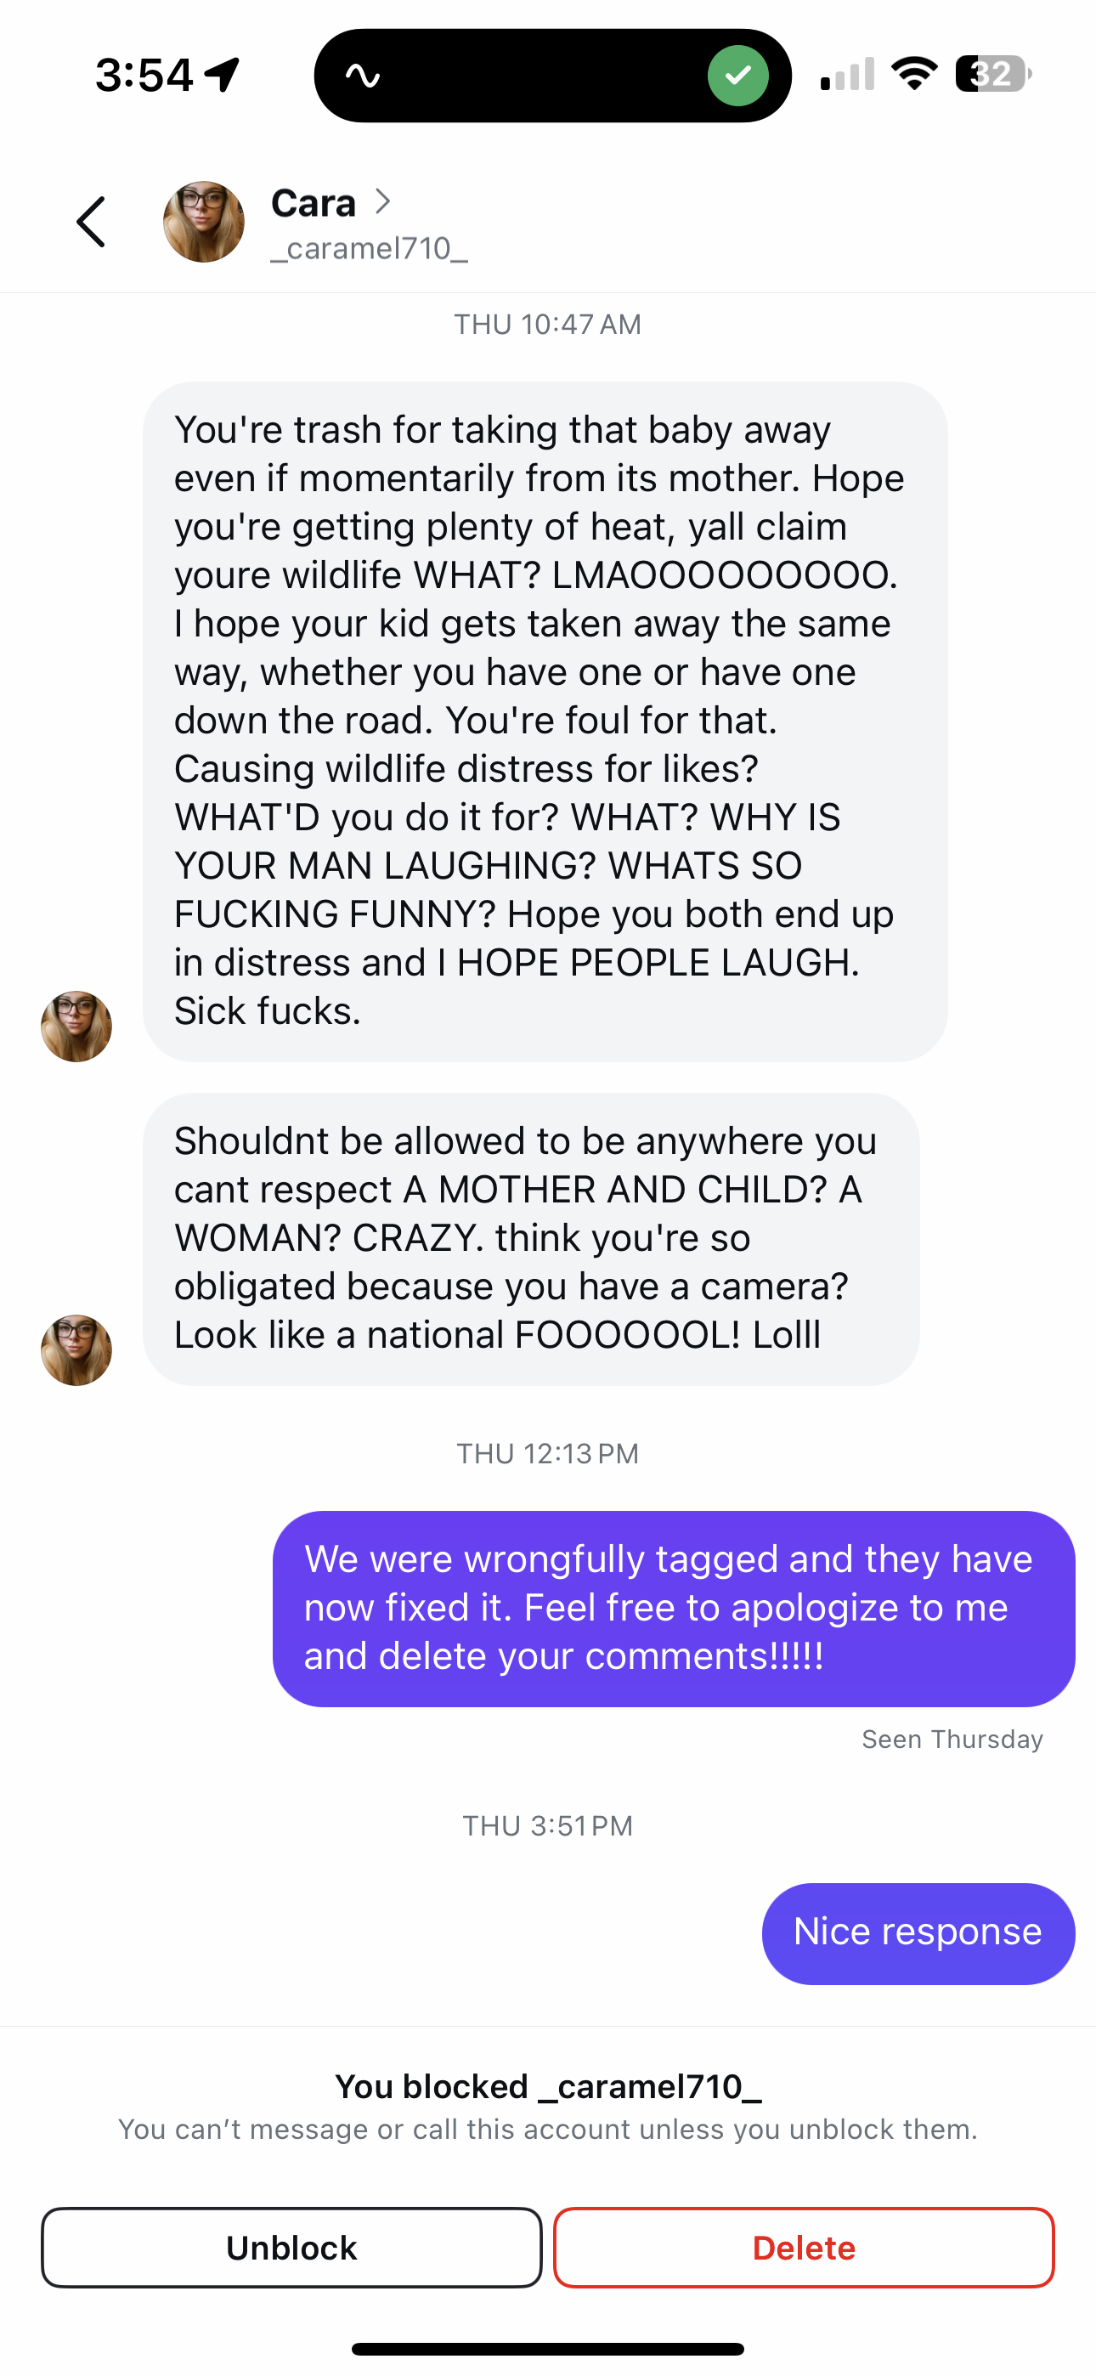1096x2376 pixels.
Task: Tap the waveform icon in Dynamic Island
Action: pos(363,76)
